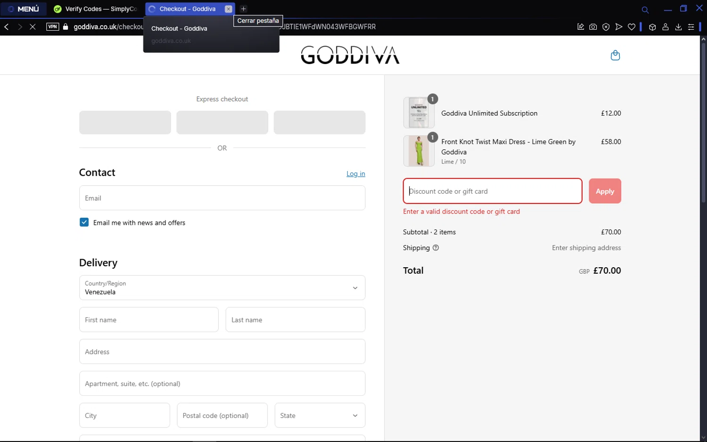Click the page vertical scrollbar
The width and height of the screenshot is (707, 442).
click(703, 123)
